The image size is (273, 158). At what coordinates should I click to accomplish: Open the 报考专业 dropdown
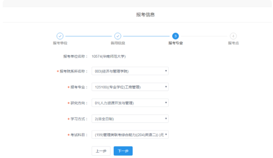pyautogui.click(x=130, y=87)
